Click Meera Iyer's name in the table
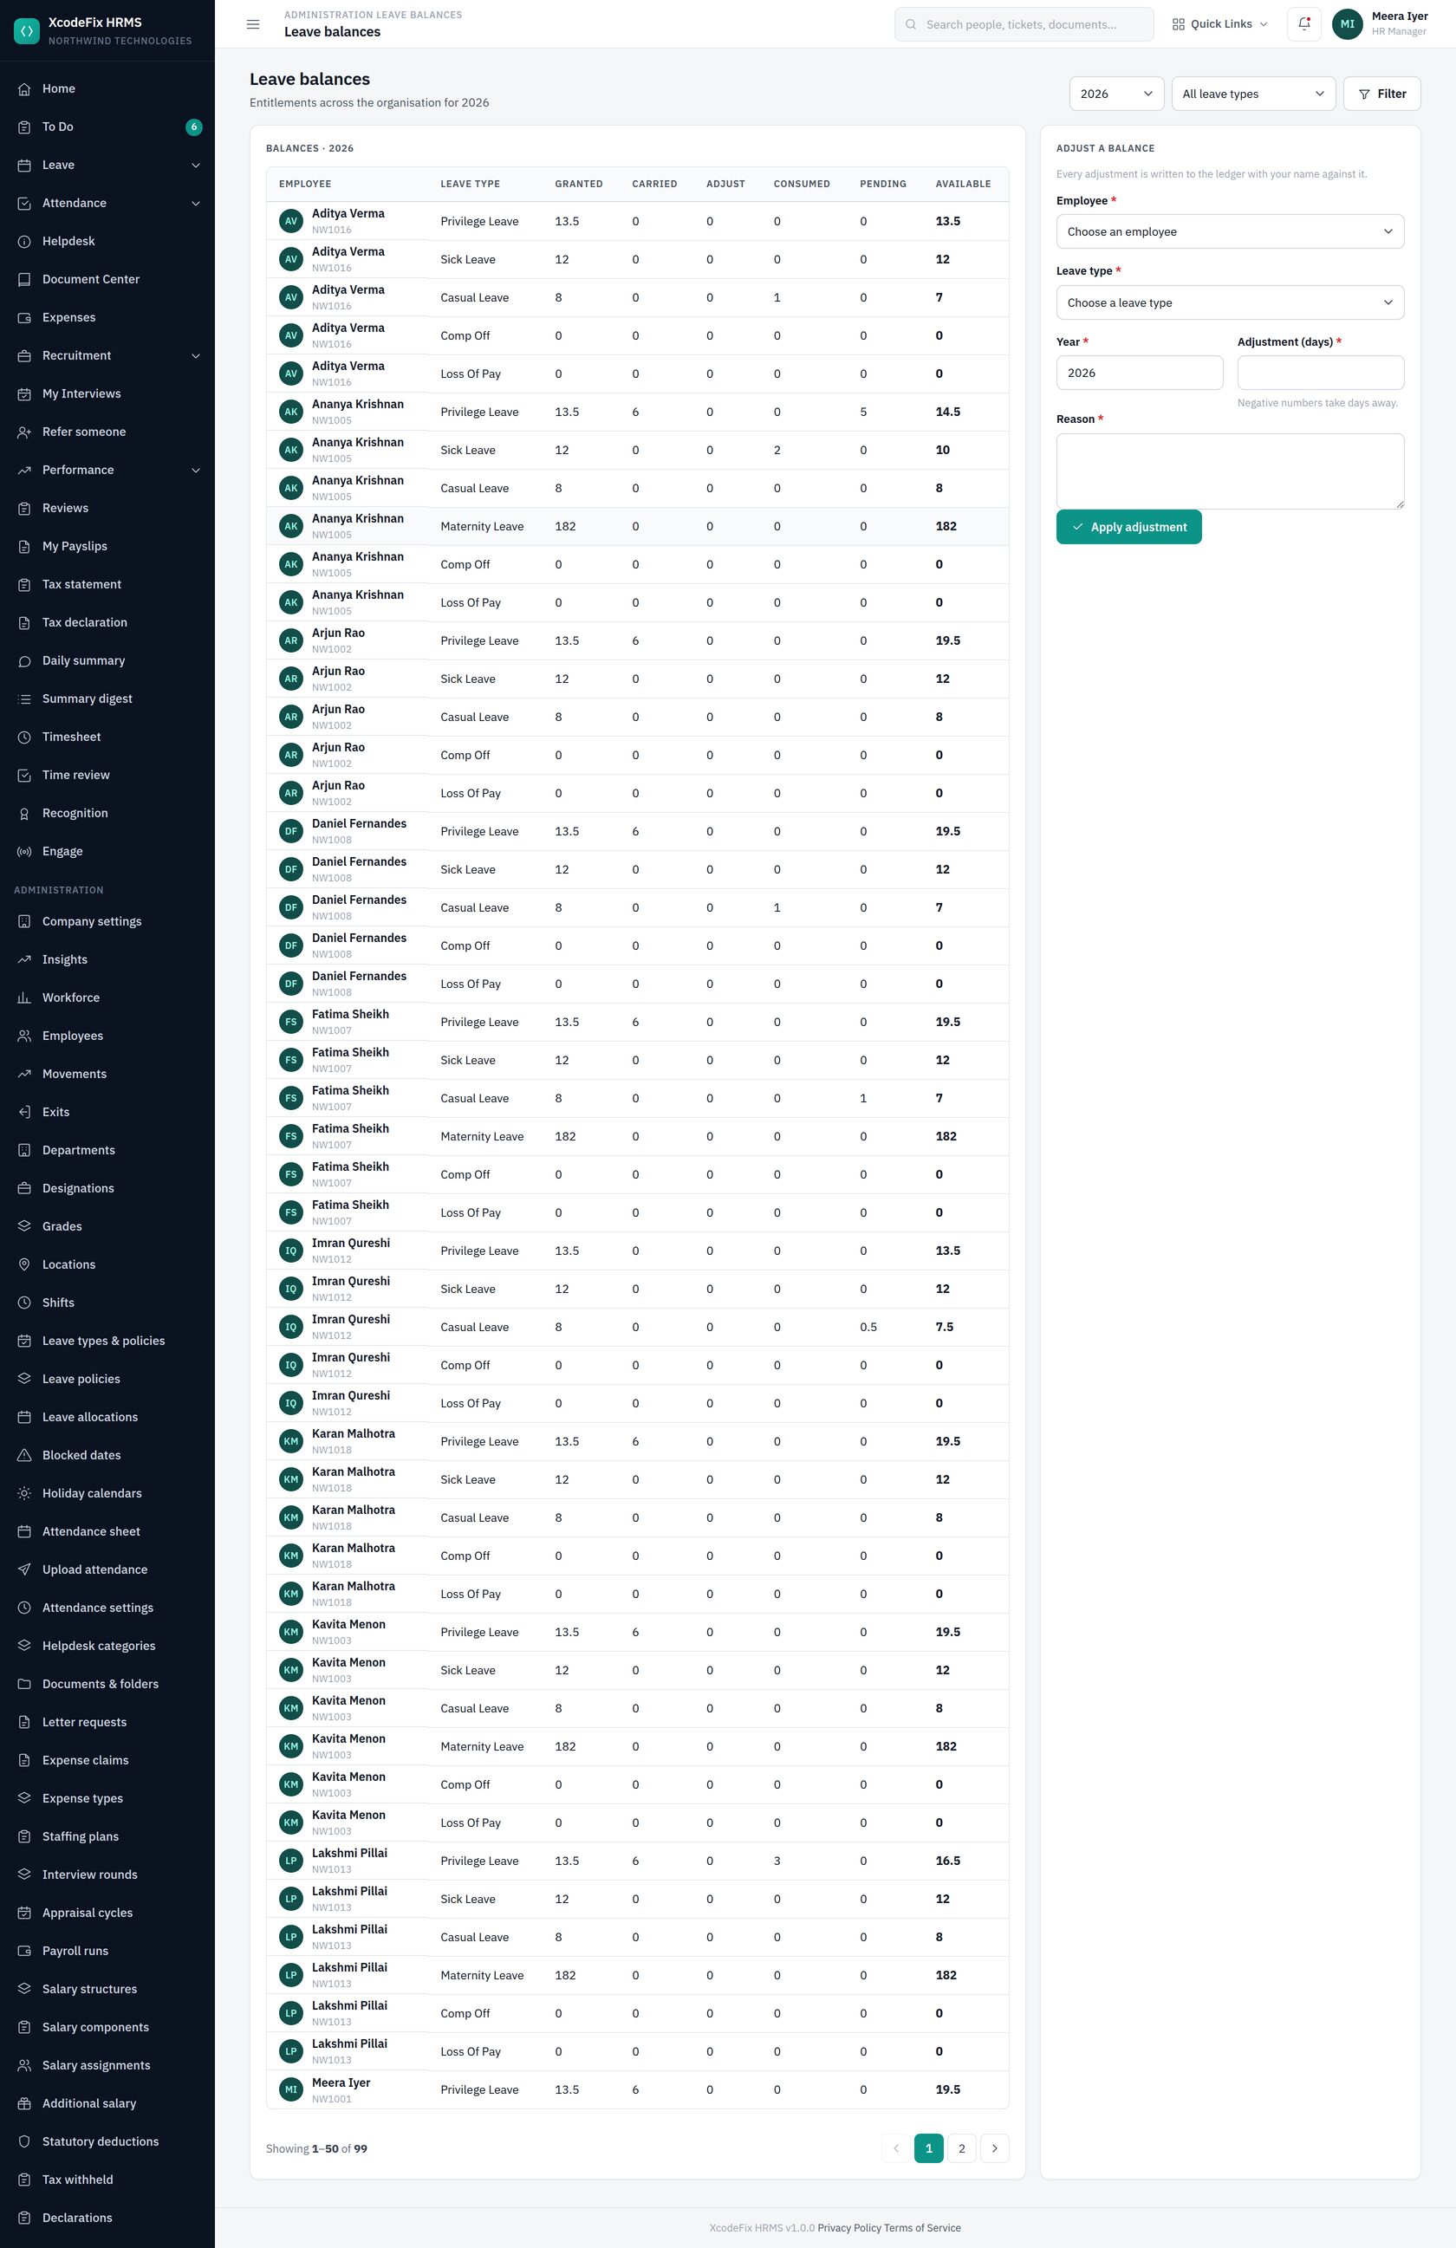 coord(341,2082)
